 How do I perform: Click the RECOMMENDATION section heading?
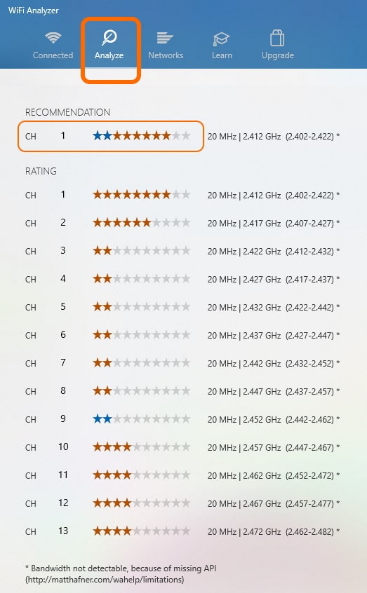point(68,112)
